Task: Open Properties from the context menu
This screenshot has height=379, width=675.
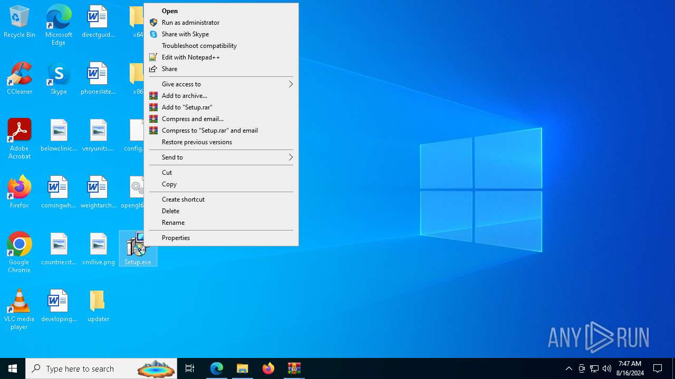Action: [x=221, y=238]
